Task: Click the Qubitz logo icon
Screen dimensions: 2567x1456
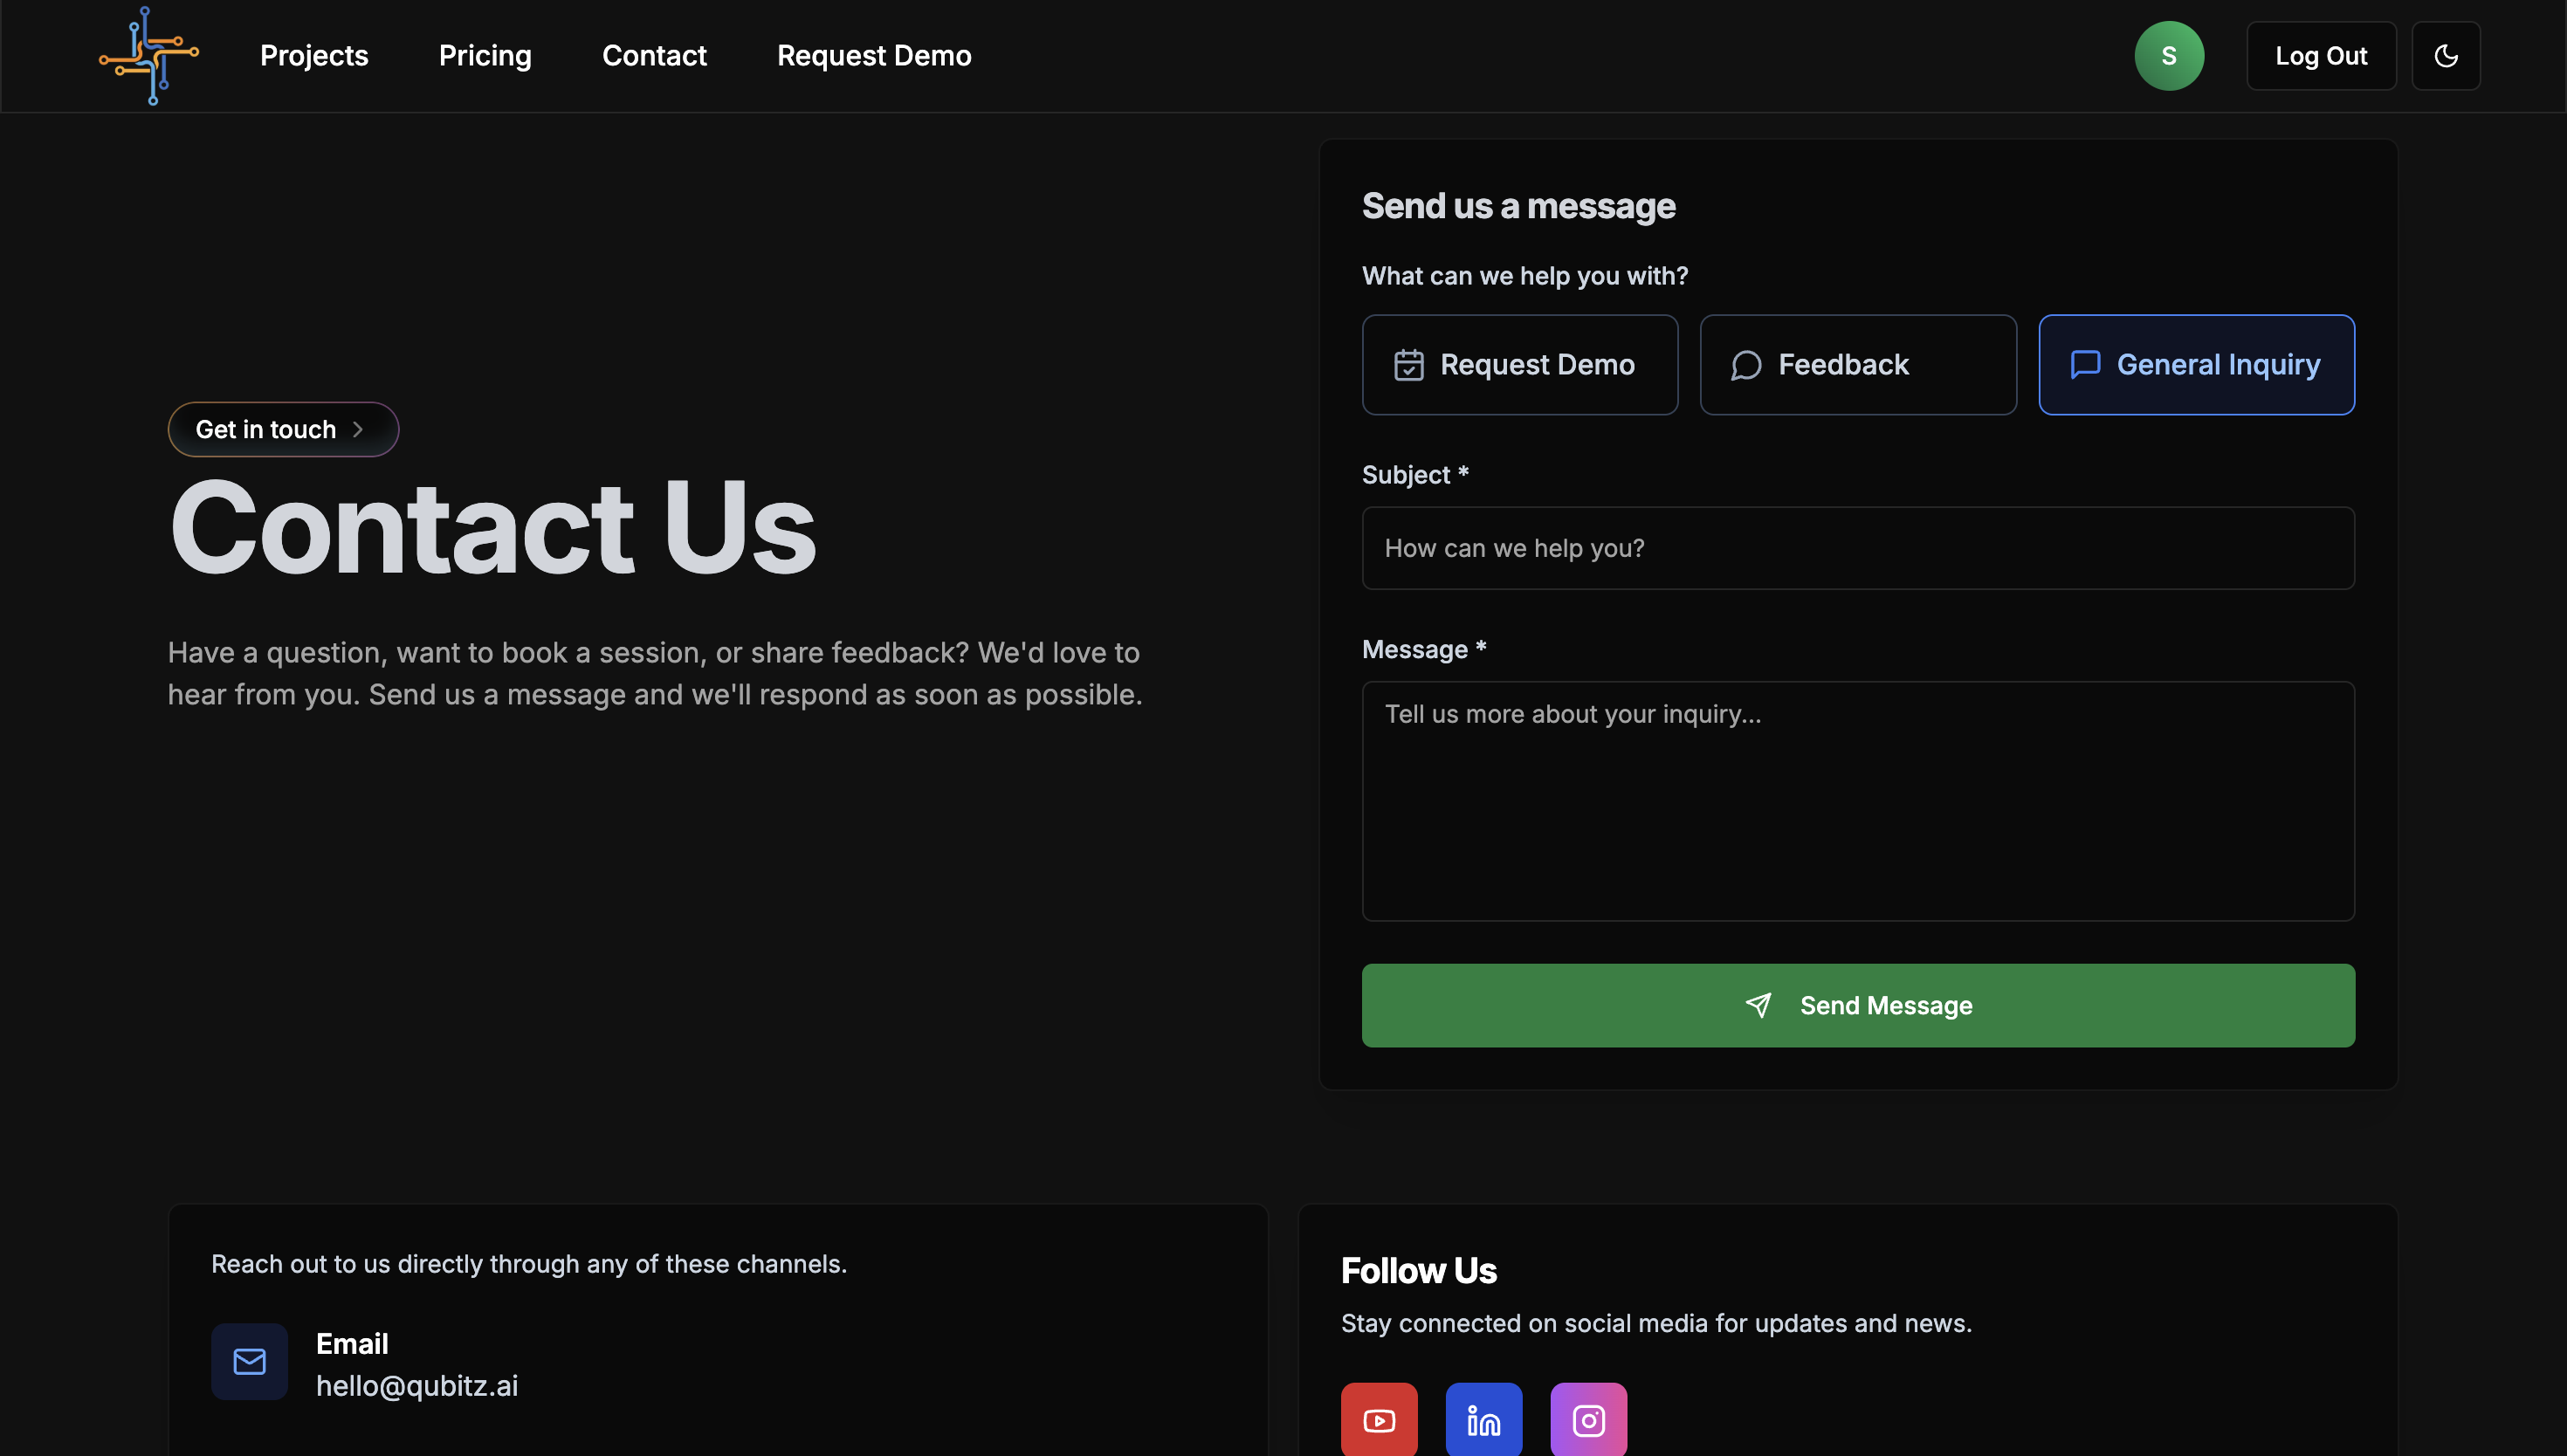Action: pos(149,56)
